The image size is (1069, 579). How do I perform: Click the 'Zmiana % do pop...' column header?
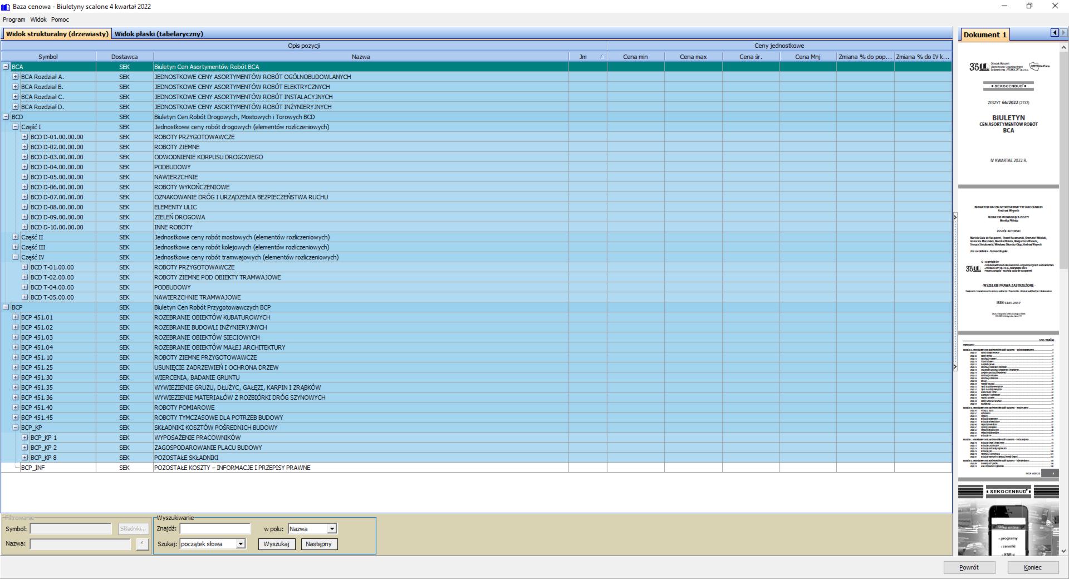pyautogui.click(x=865, y=57)
